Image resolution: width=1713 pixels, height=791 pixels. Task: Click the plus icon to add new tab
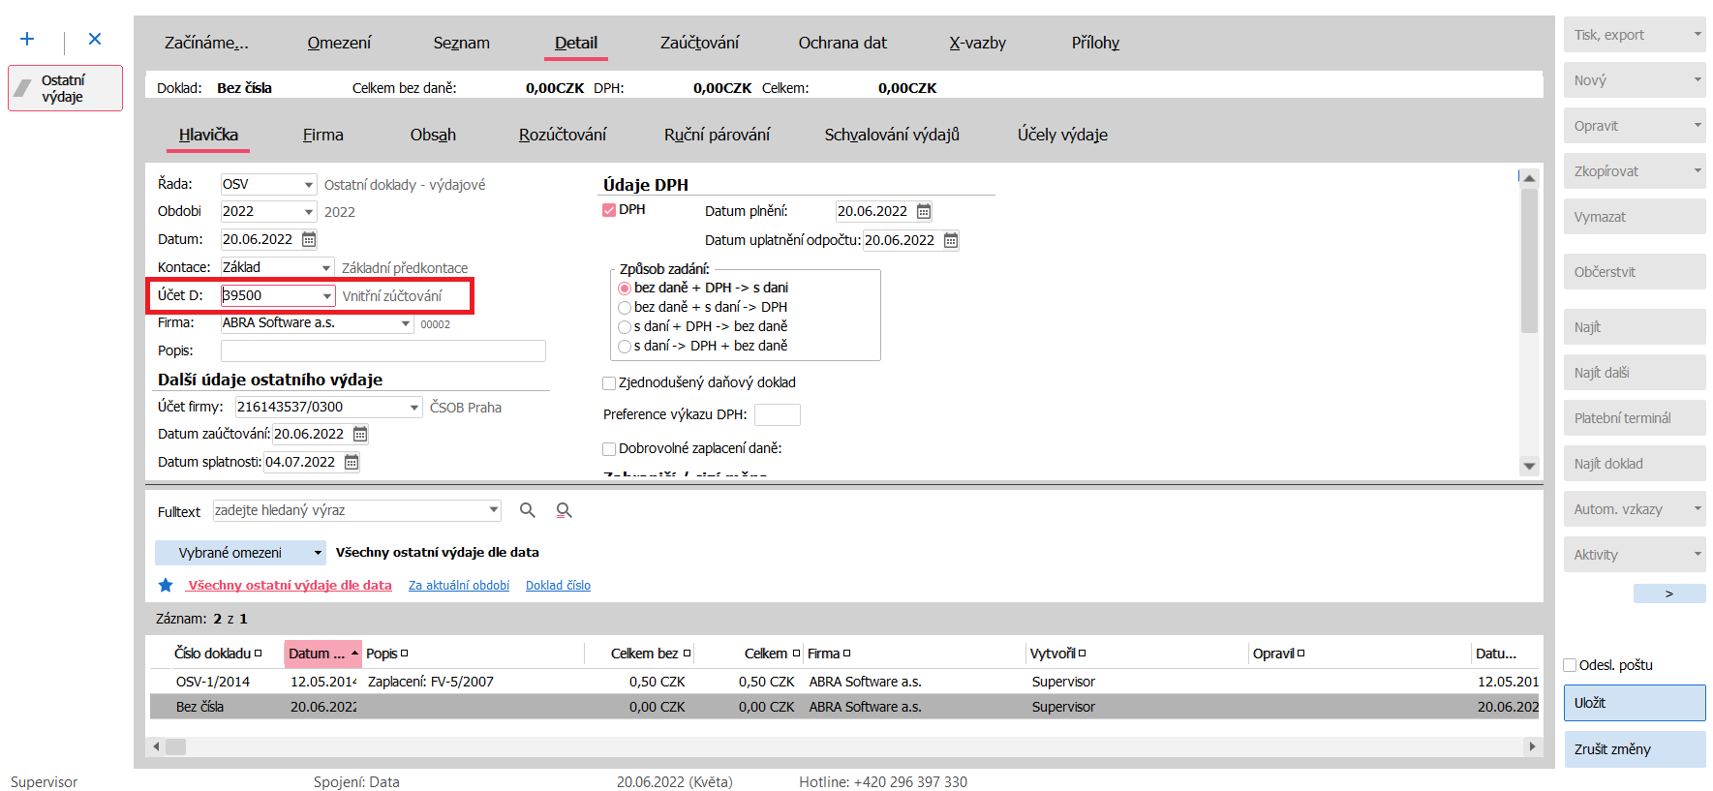point(27,39)
